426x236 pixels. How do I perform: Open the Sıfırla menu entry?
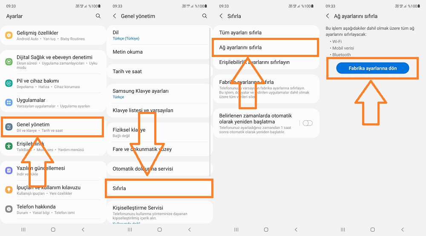(159, 188)
